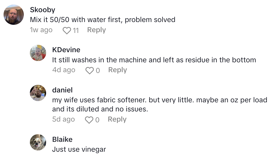Select the 'Just use vinegar' comment text
This screenshot has width=274, height=156.
tap(79, 149)
